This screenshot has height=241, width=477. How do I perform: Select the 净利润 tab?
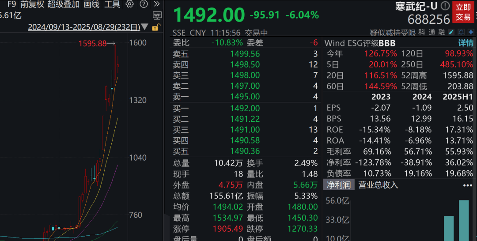338,185
